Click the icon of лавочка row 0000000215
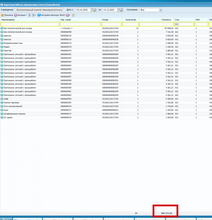Image resolution: width=212 pixels, height=220 pixels. 2,36
